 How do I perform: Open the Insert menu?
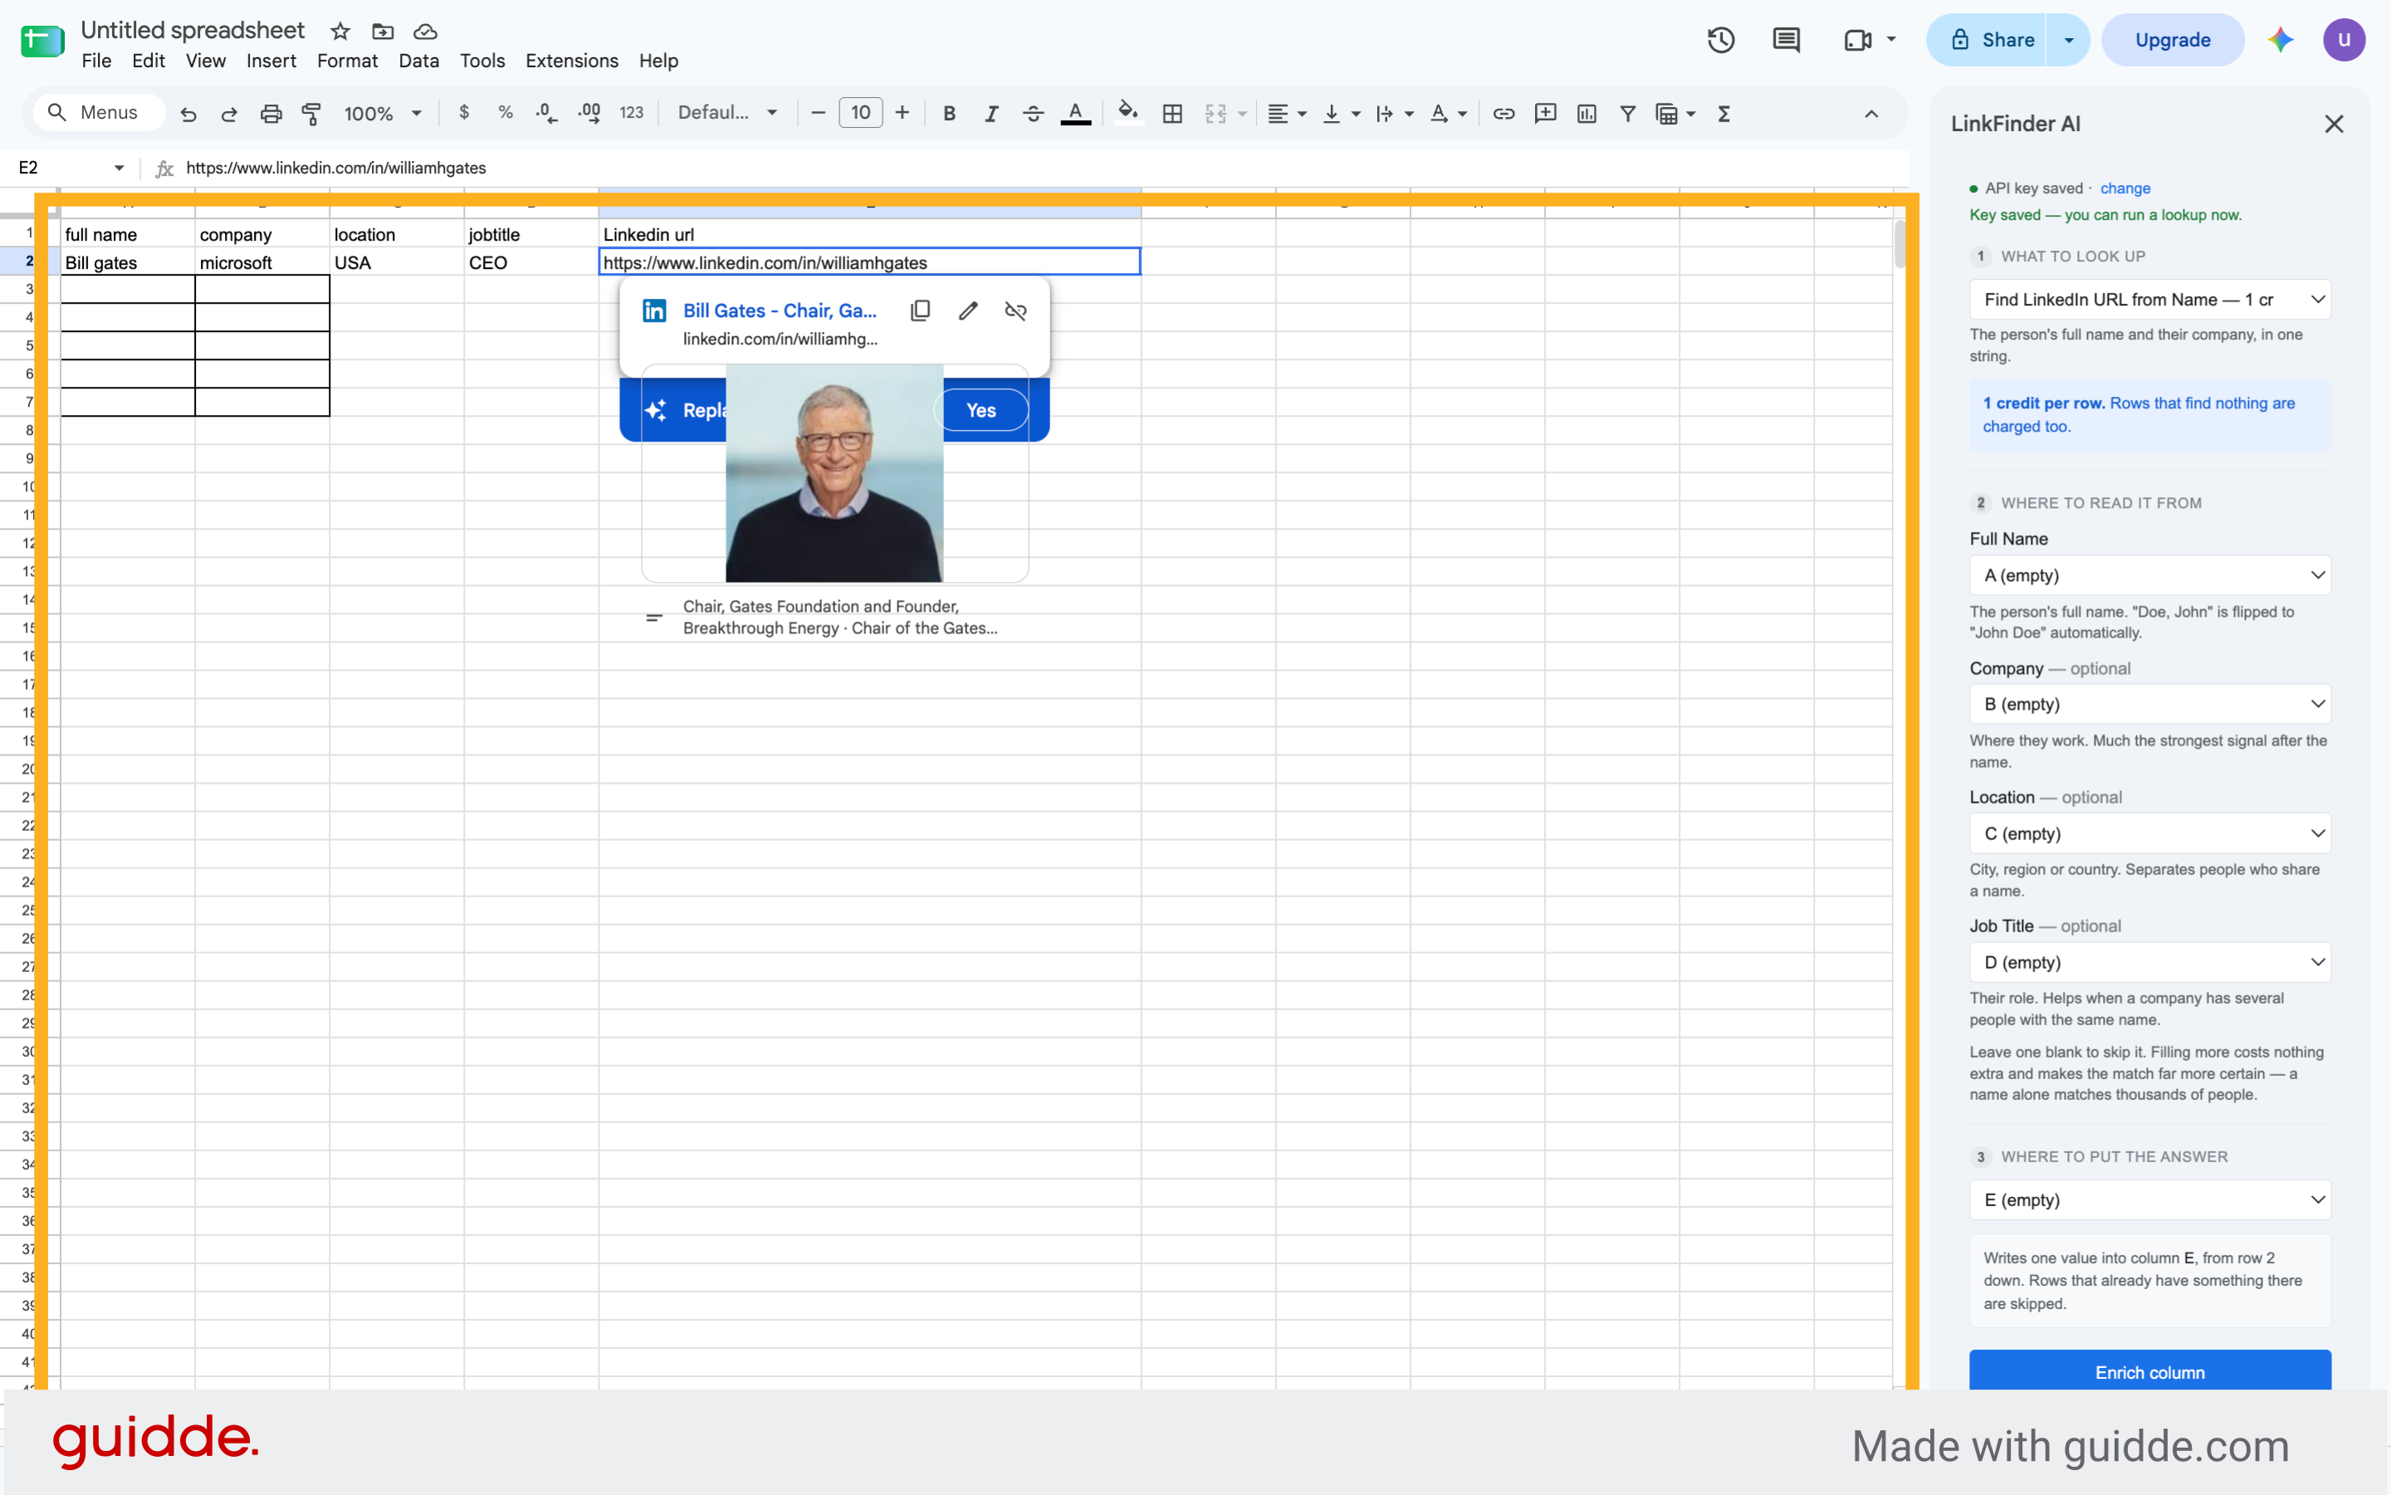271,61
